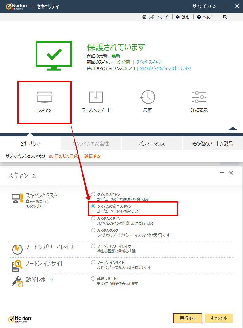243x328 pixels.
Task: Click コンピュータ全体を検査します description text
Action: [118, 211]
